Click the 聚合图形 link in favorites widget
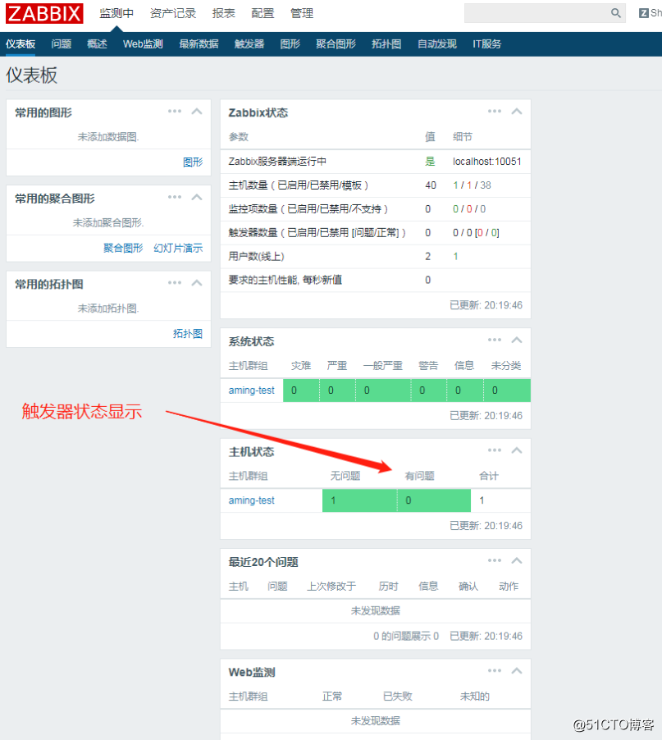662x740 pixels. (123, 249)
